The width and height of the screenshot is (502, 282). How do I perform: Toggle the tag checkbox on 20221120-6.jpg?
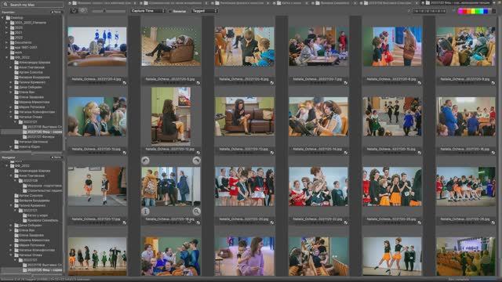pos(272,83)
